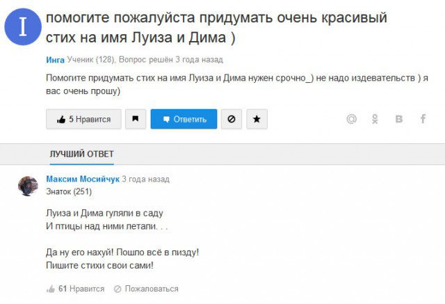The height and width of the screenshot is (304, 445).
Task: Click the crossed-circle block icon button
Action: (231, 119)
